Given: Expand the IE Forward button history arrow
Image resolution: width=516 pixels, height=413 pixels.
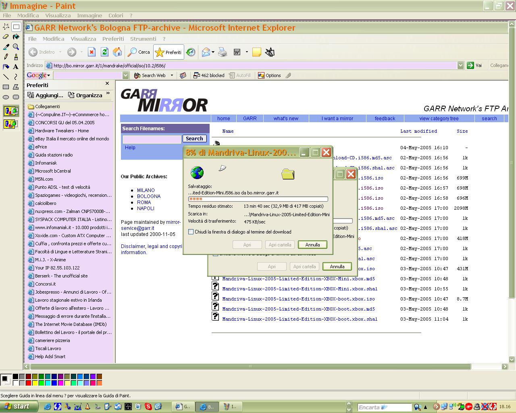Looking at the screenshot, I should pyautogui.click(x=81, y=52).
